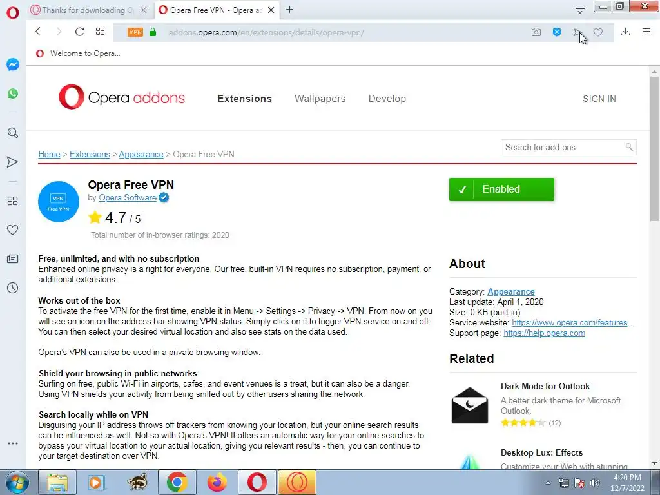
Task: Open sidebar setup three-dots menu
Action: click(13, 443)
